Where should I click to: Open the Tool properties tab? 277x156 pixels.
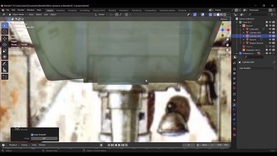pos(234,63)
